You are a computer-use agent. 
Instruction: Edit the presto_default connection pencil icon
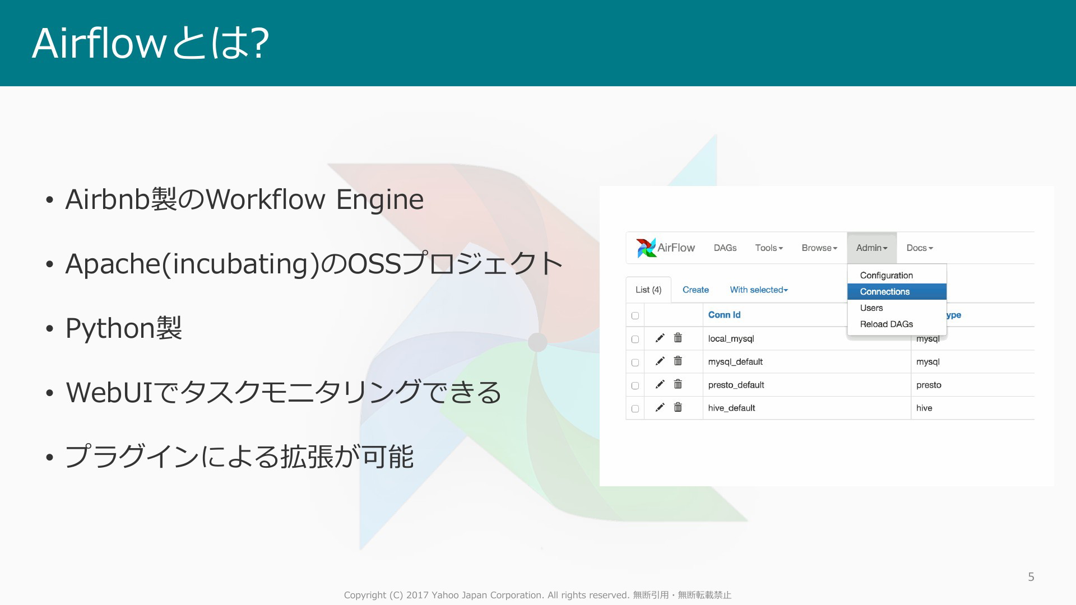(660, 384)
